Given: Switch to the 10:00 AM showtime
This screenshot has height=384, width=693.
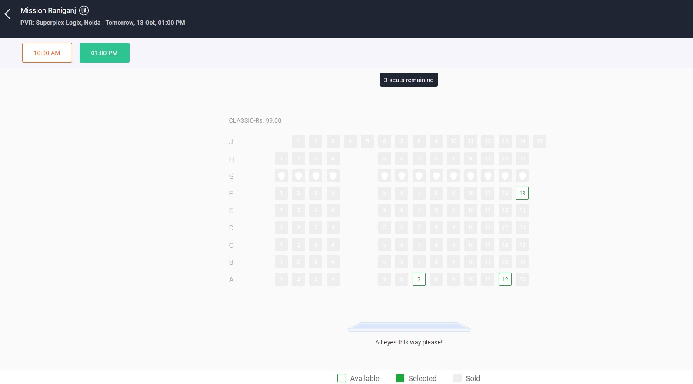Looking at the screenshot, I should [47, 53].
